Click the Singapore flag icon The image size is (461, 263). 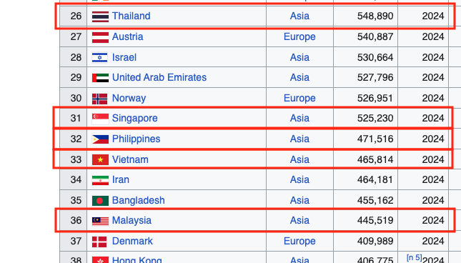click(100, 119)
